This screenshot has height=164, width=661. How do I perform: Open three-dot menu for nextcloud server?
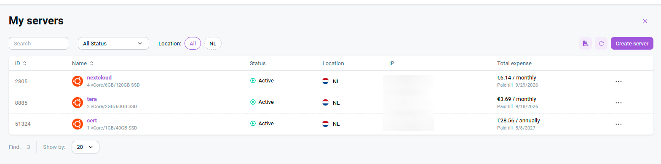(x=618, y=81)
